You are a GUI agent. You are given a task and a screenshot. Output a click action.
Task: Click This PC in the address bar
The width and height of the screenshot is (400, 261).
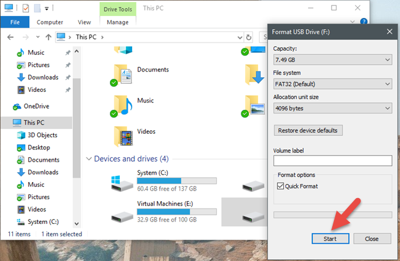tap(86, 37)
